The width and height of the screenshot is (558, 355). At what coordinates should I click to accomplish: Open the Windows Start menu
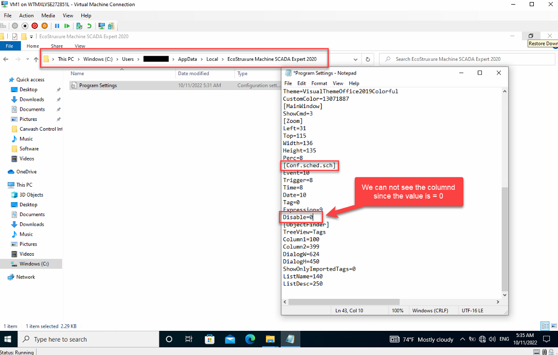(x=8, y=340)
